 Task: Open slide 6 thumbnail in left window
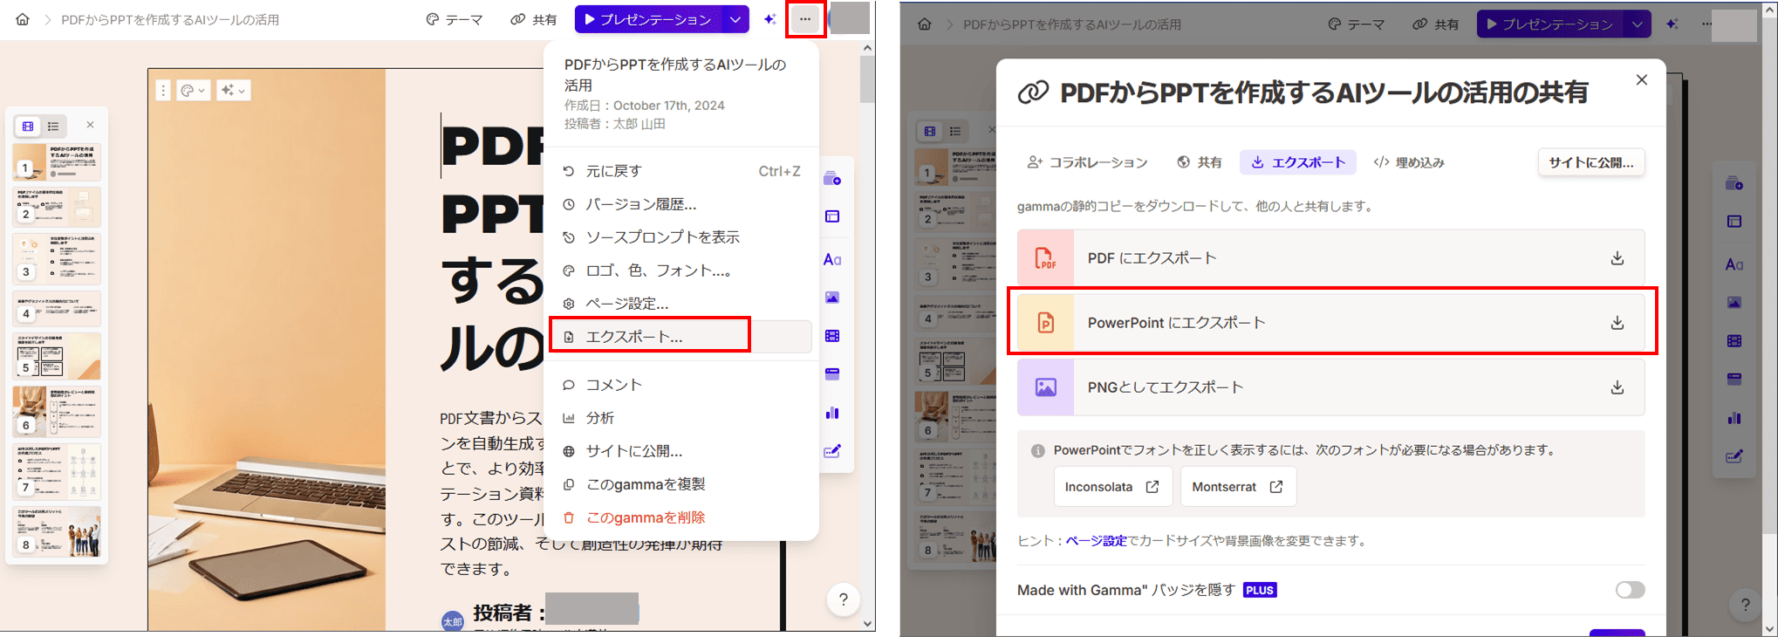(57, 411)
